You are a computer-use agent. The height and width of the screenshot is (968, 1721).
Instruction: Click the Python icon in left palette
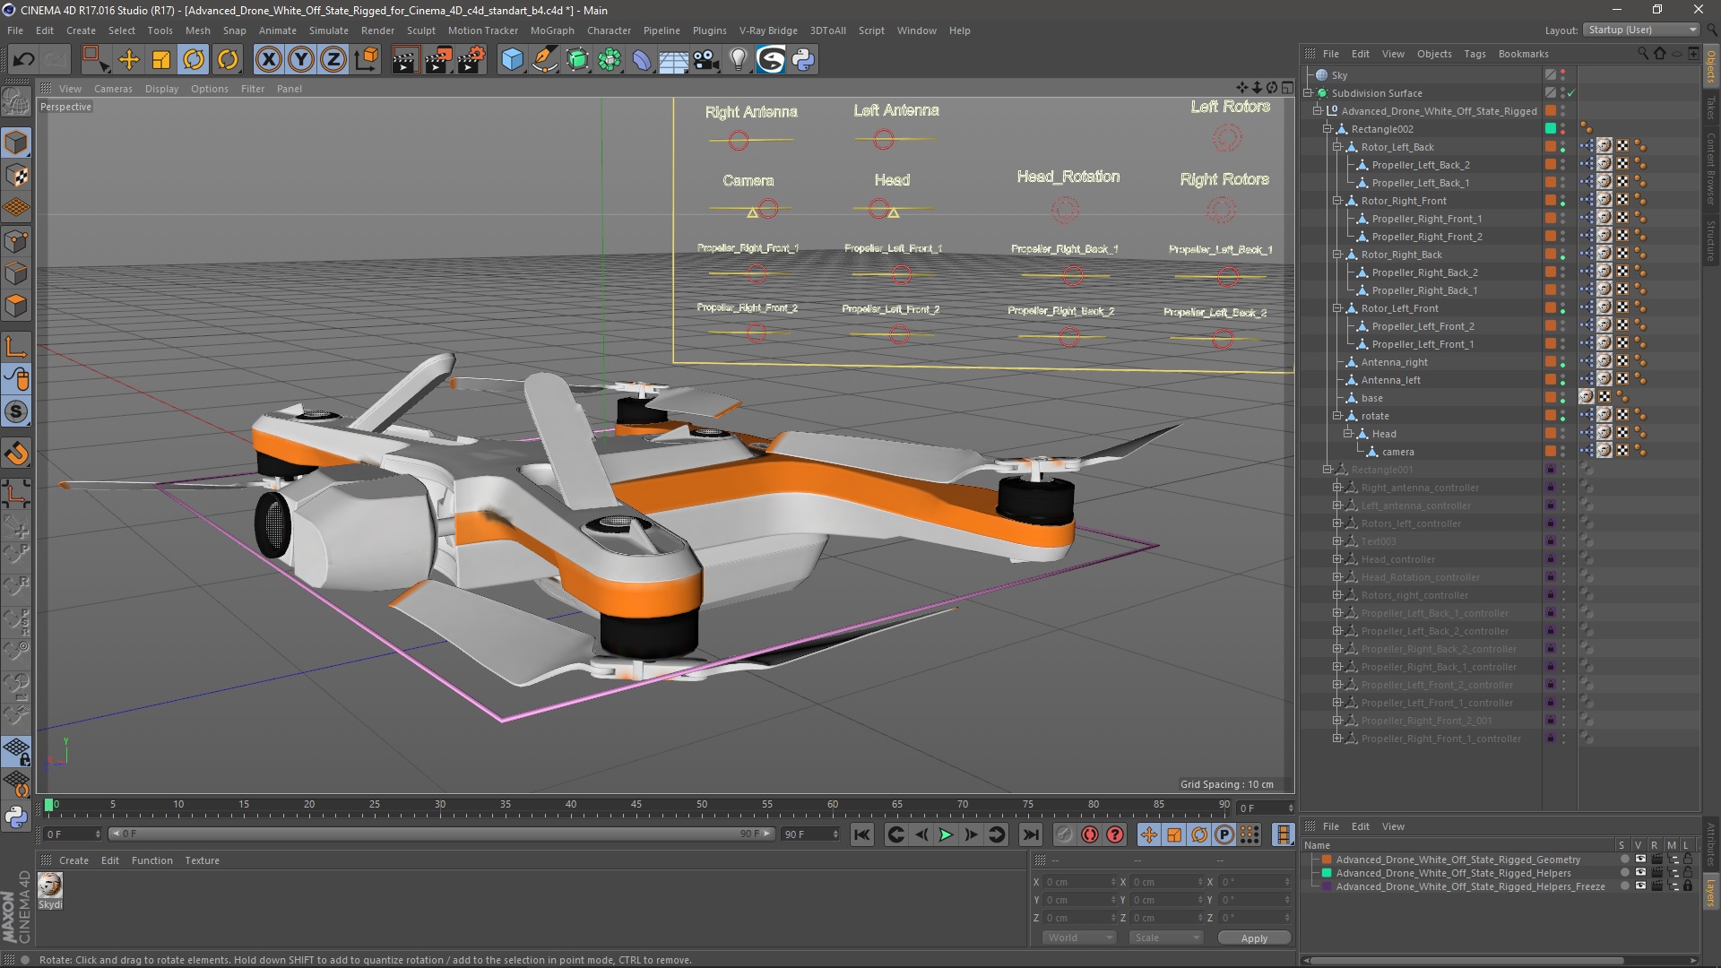(x=16, y=817)
